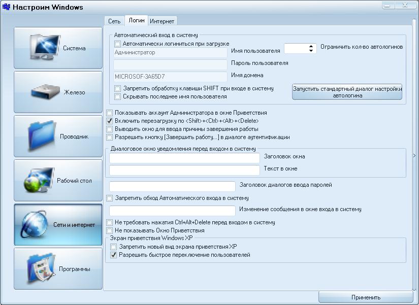
Task: Click the Система text label
Action: click(x=74, y=48)
